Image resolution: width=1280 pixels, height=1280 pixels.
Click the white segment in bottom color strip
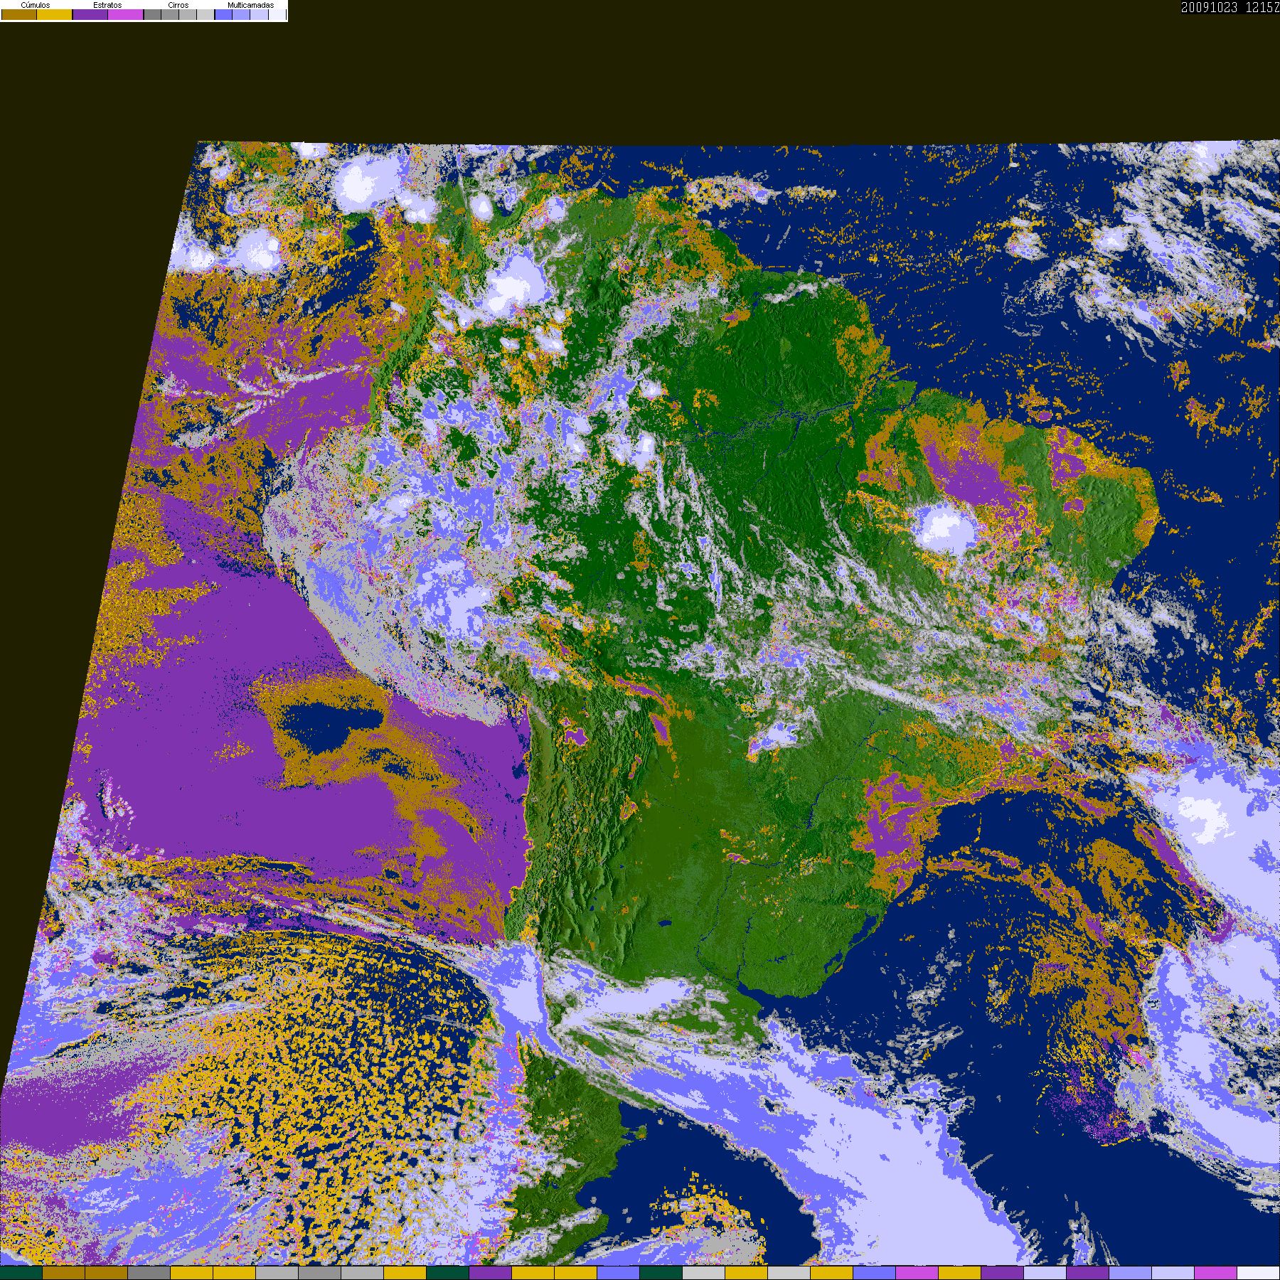1259,1273
